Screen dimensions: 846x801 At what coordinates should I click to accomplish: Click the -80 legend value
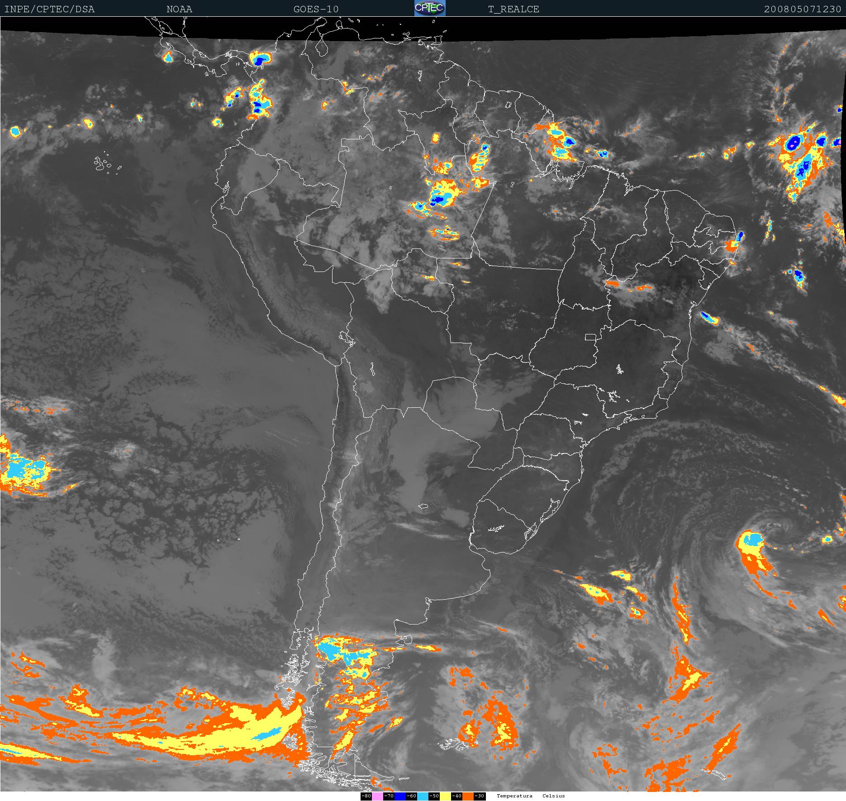366,796
